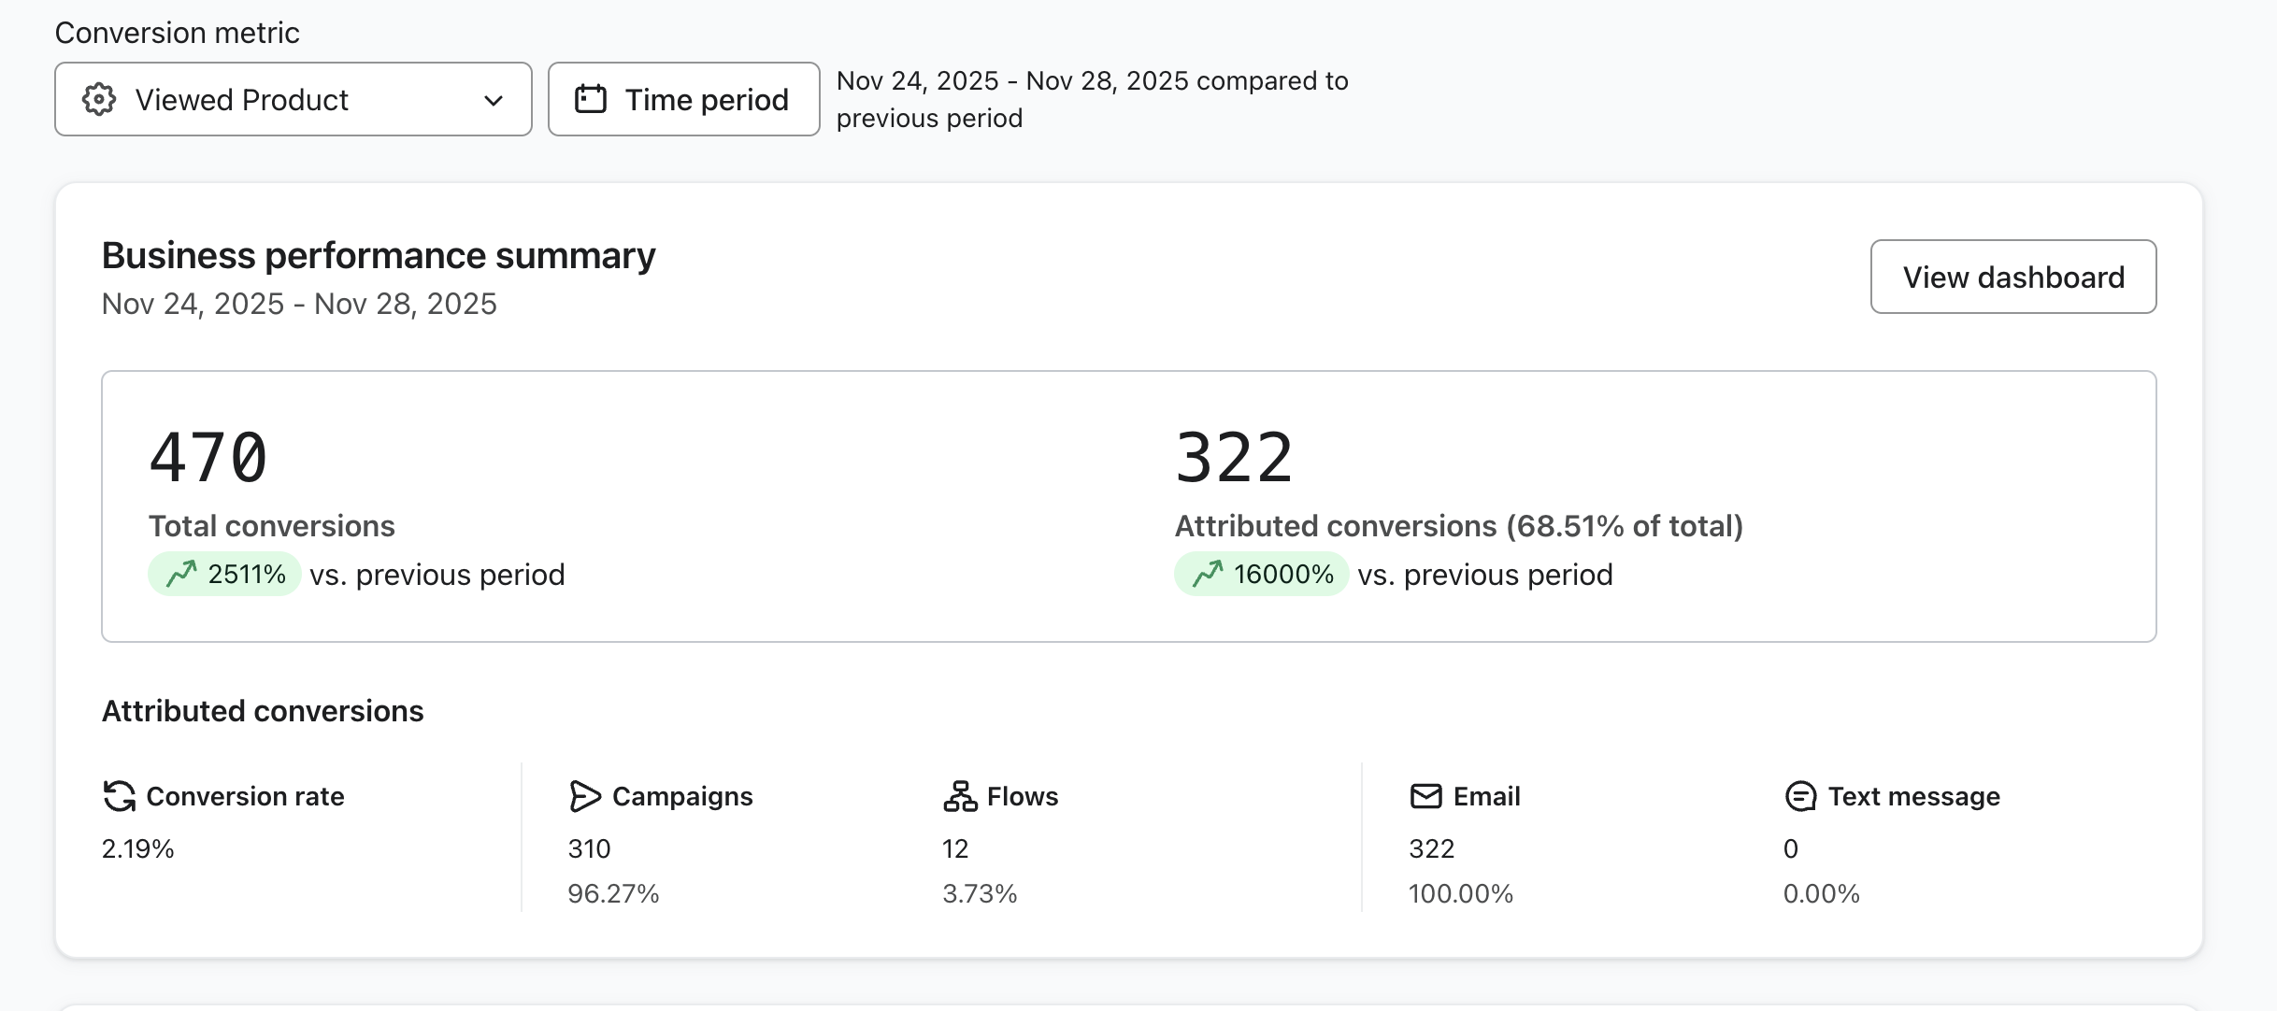Expand dropdown using the chevron arrow
Viewport: 2277px width, 1011px height.
(x=494, y=100)
